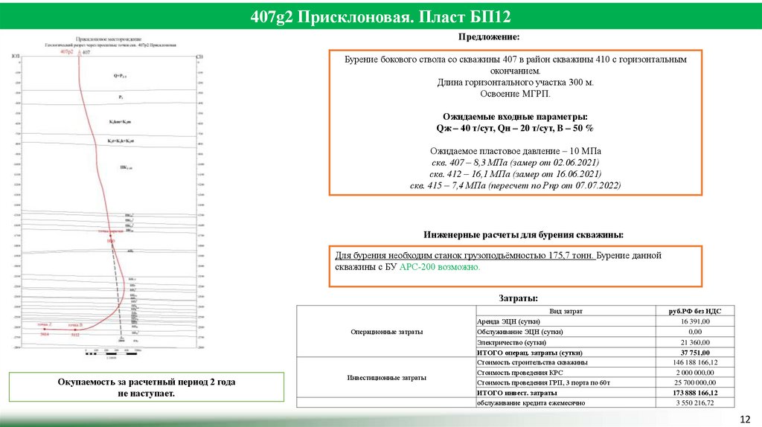Click the value "3 550 216,72"

click(695, 402)
